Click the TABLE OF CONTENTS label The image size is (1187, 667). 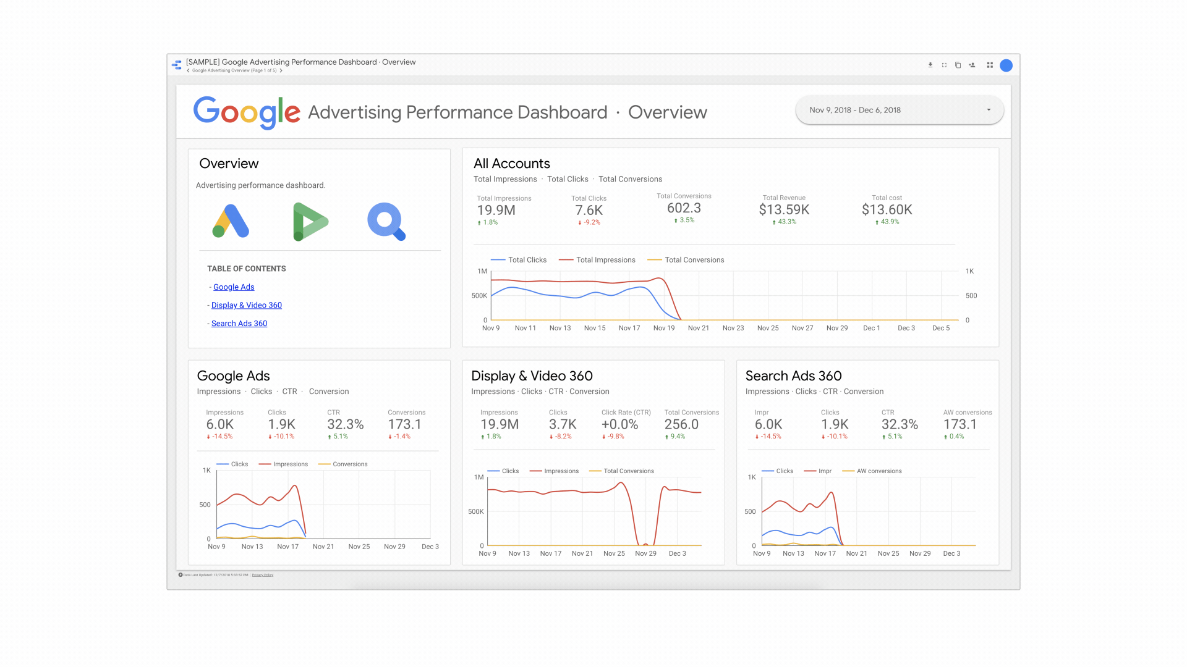coord(247,269)
